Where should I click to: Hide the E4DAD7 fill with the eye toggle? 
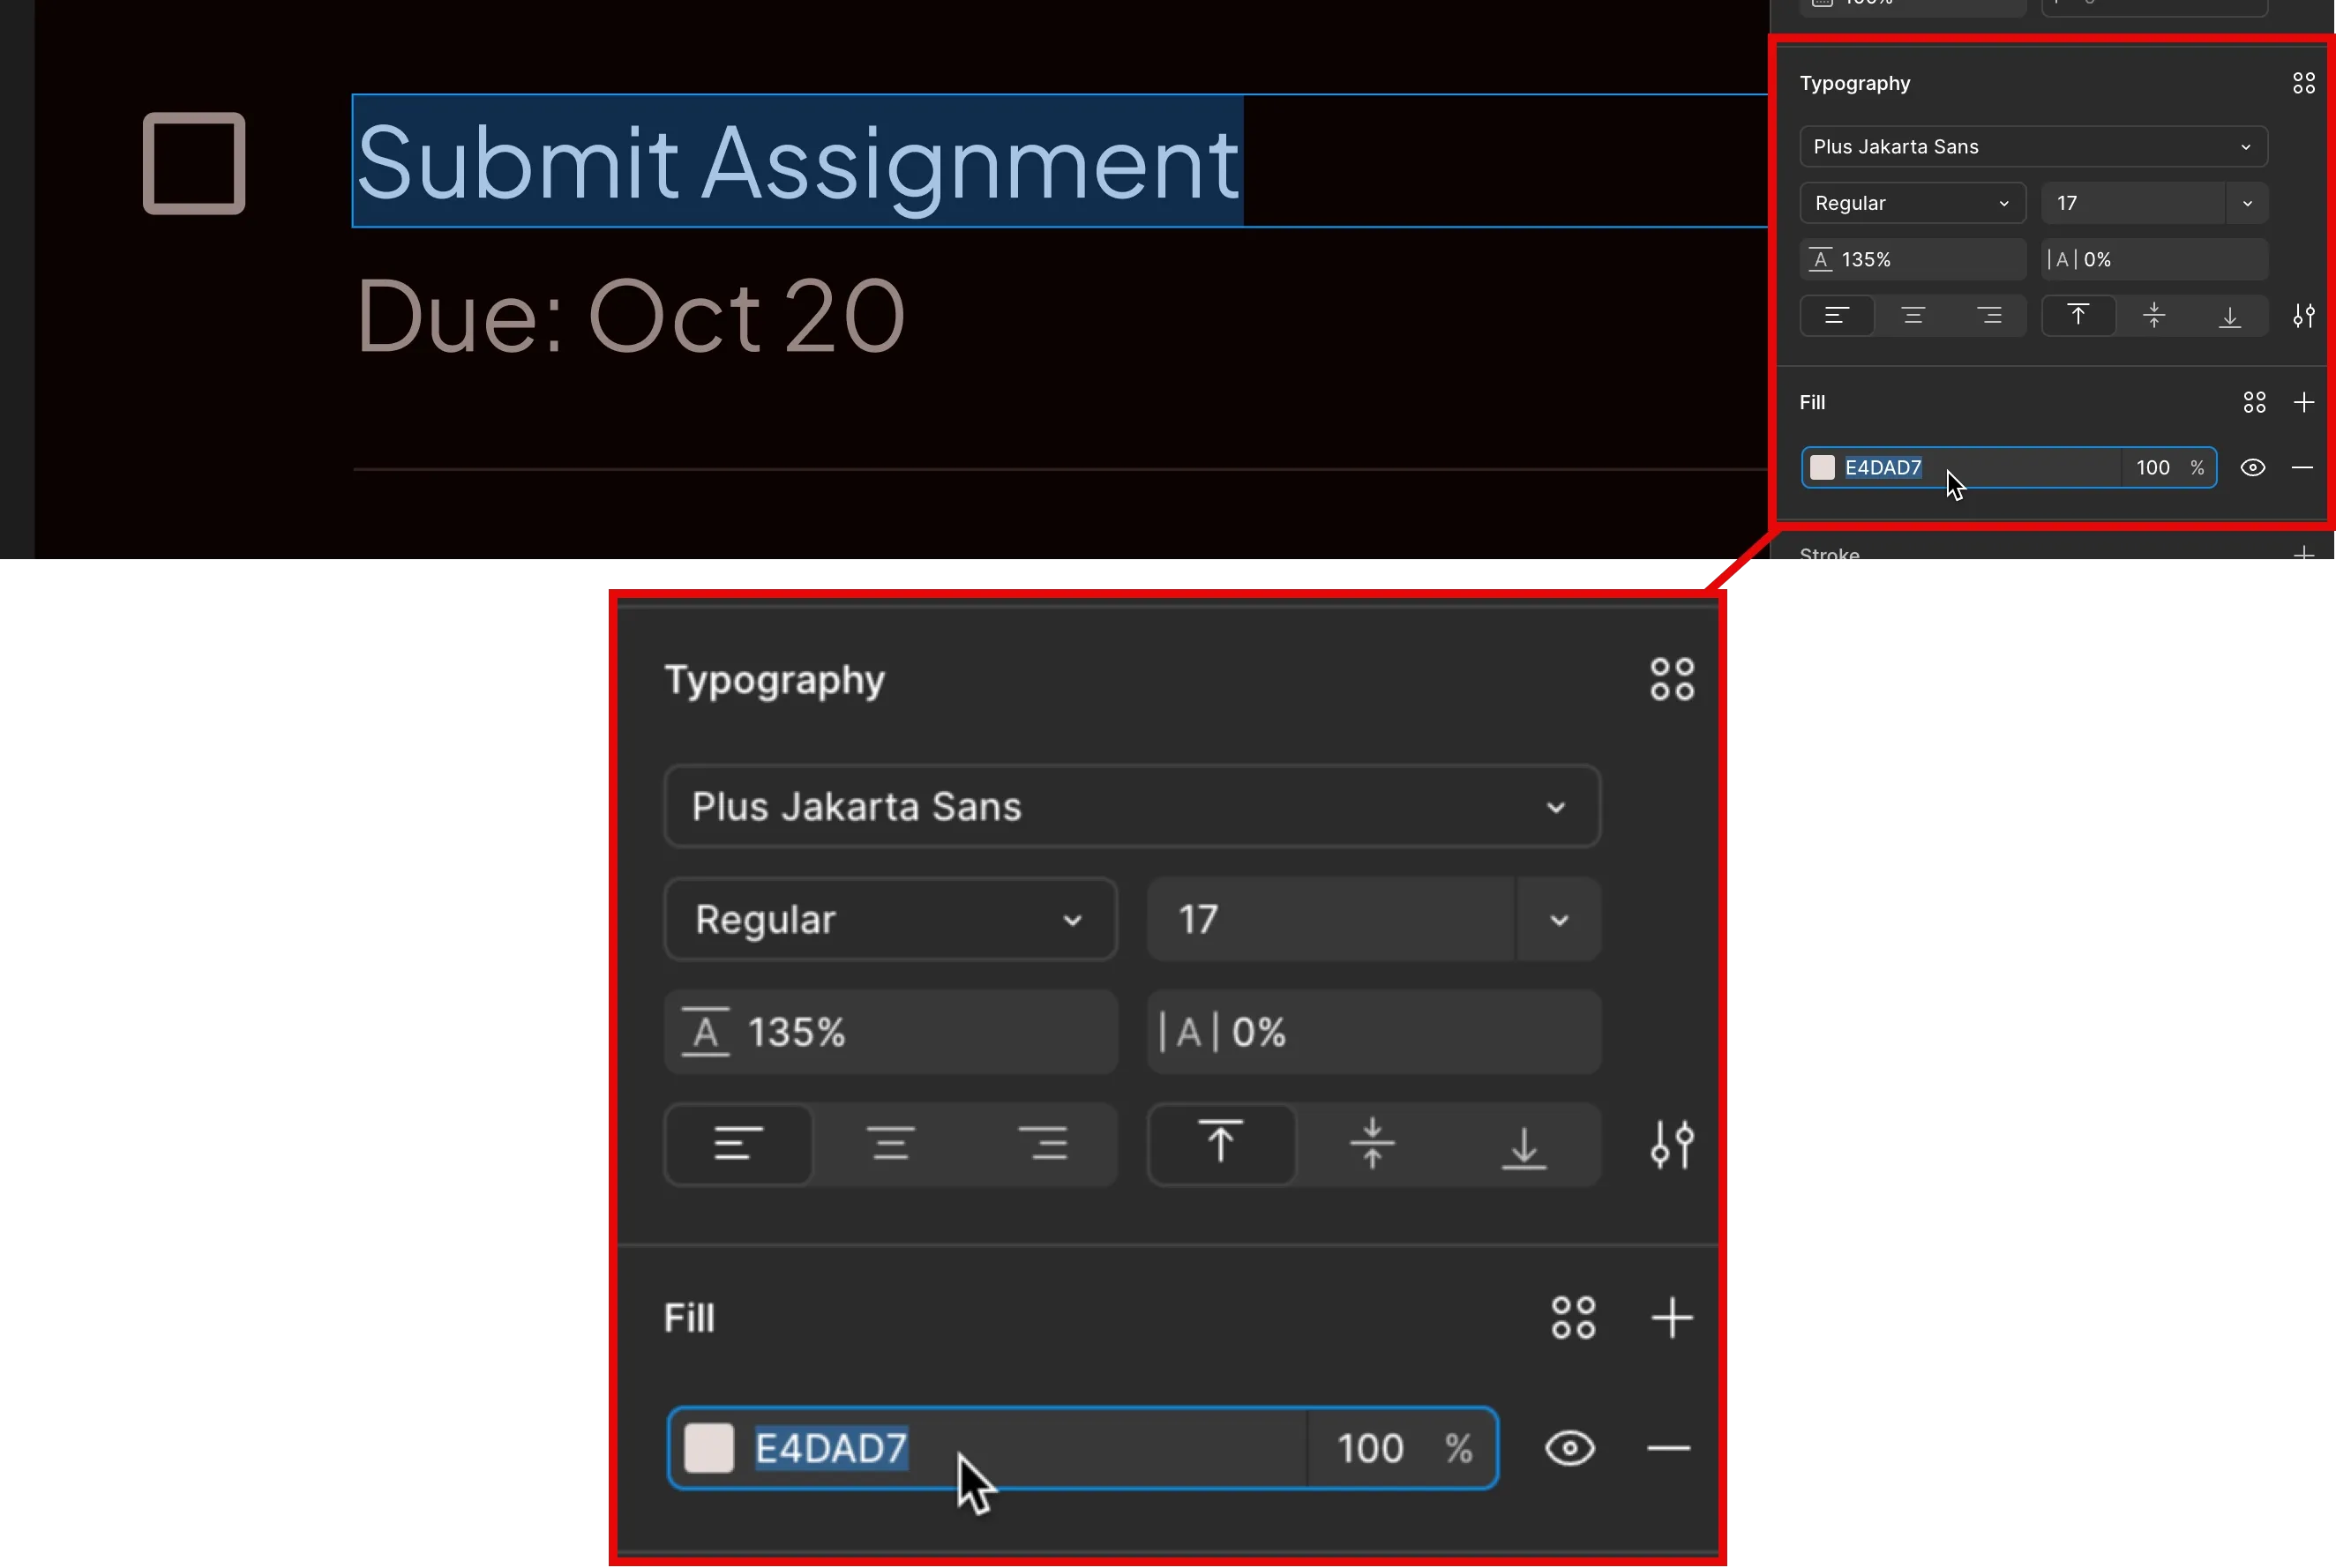coord(2253,467)
